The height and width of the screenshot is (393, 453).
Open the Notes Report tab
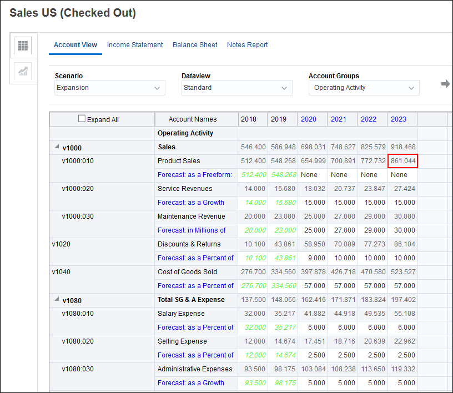pyautogui.click(x=247, y=45)
